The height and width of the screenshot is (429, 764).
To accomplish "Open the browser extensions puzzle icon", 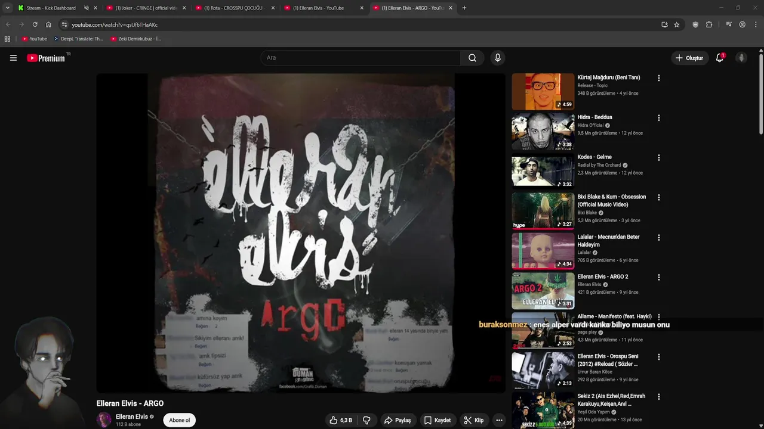I will 709,24.
